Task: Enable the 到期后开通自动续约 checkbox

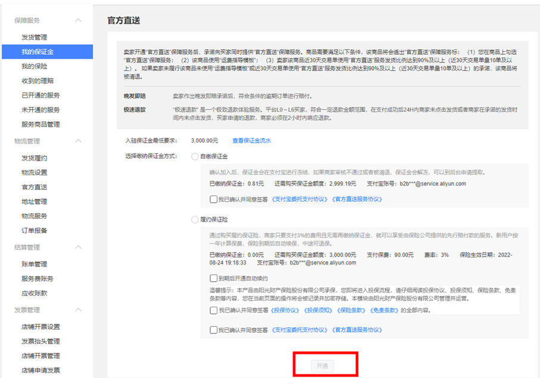Action: (214, 278)
